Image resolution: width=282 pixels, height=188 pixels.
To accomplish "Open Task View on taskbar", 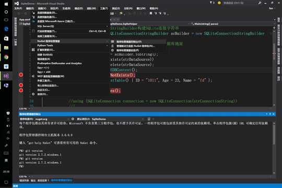I will [6, 20].
